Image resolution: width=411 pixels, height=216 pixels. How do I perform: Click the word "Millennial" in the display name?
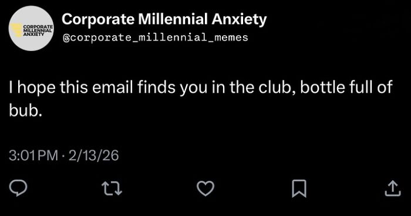[173, 19]
